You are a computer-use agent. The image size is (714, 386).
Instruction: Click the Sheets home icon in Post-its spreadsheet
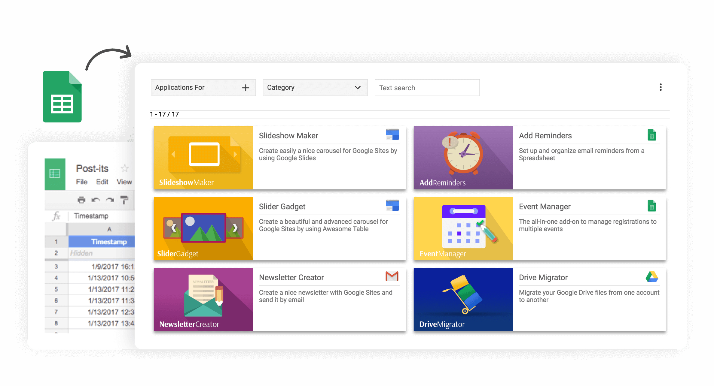coord(55,174)
